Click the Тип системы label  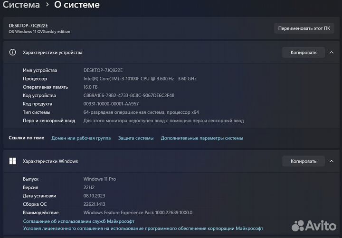(x=37, y=112)
